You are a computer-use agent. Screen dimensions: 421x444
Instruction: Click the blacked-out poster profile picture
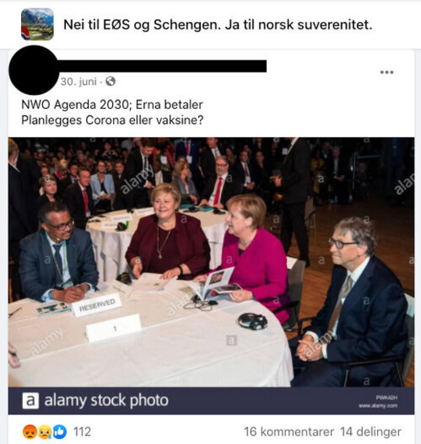pos(33,70)
